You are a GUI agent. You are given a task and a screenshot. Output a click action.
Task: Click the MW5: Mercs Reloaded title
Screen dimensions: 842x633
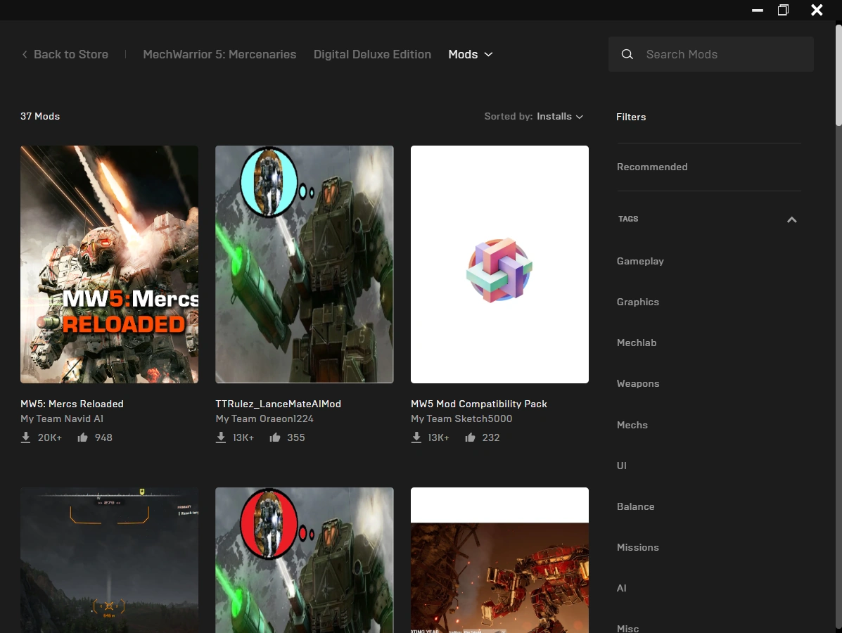click(x=72, y=404)
